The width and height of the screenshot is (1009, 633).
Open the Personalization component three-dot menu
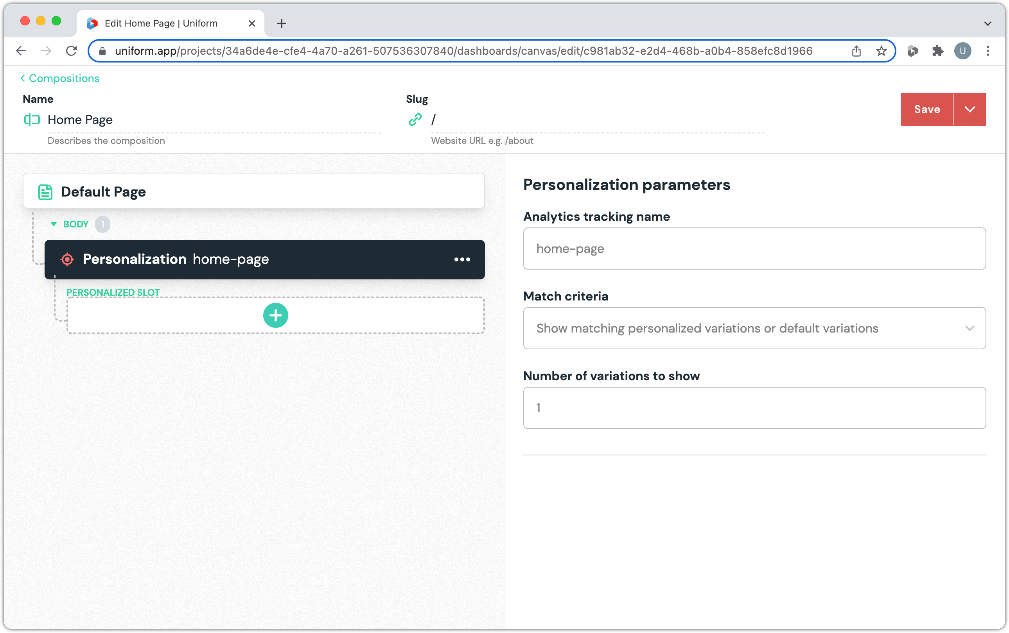tap(462, 259)
